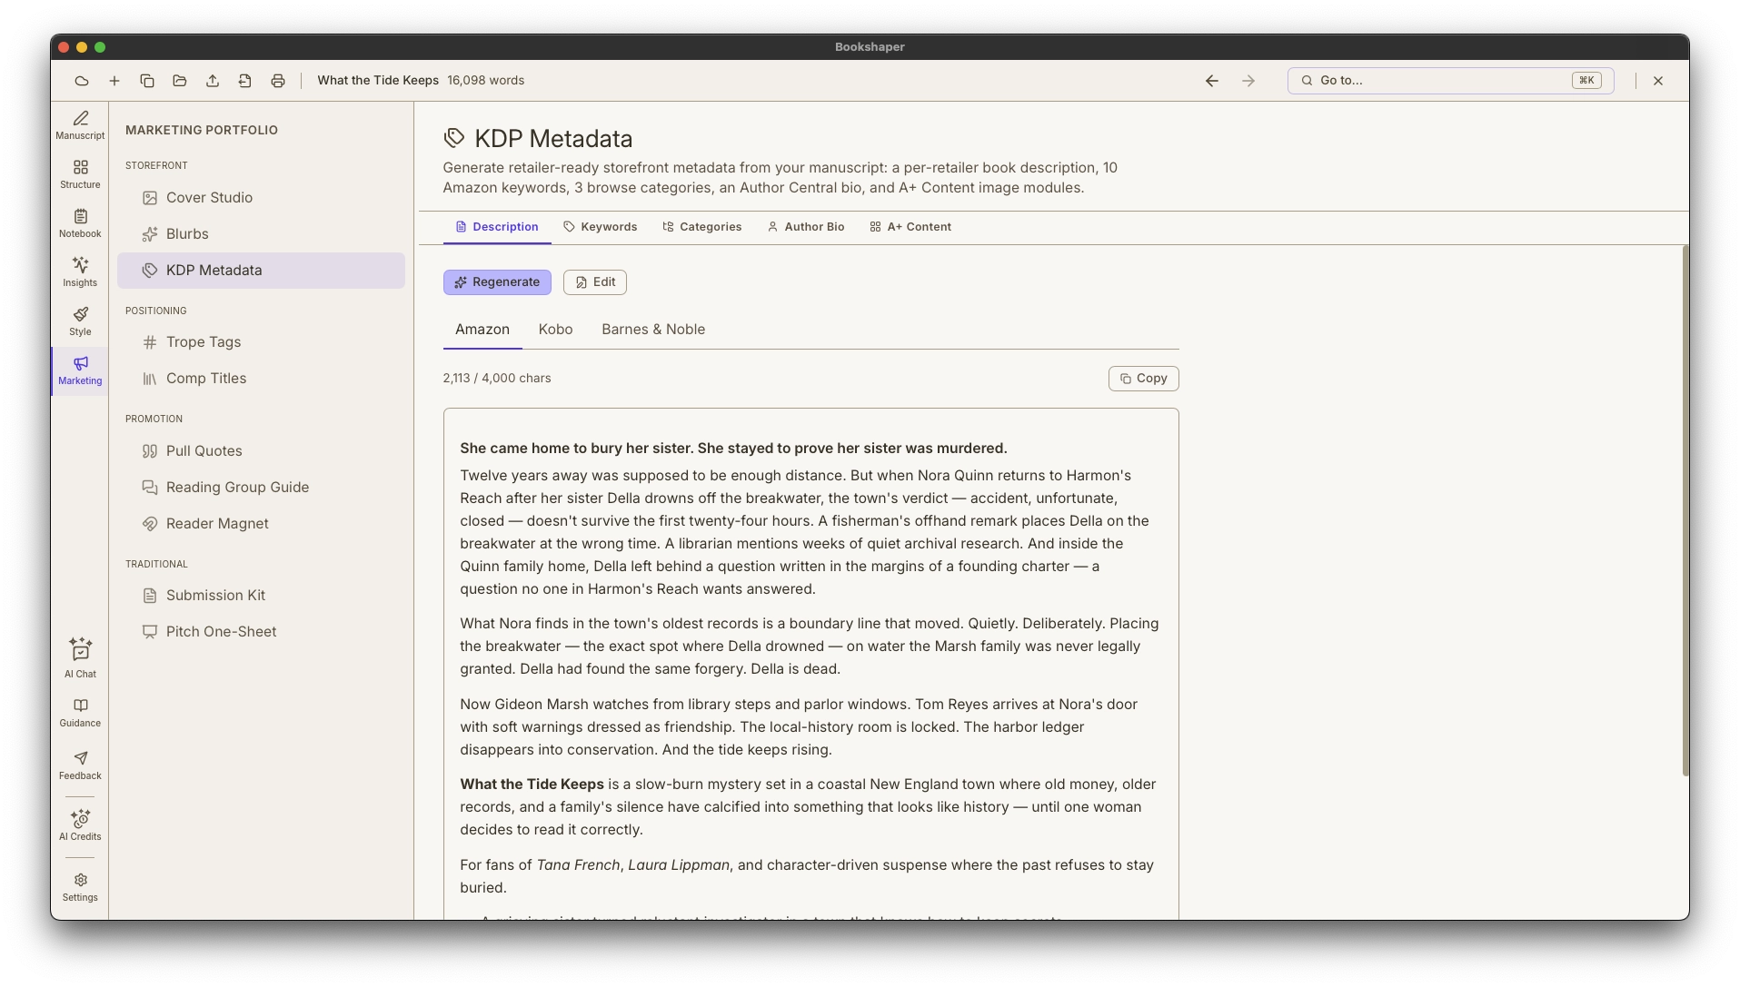Open Settings from the sidebar
The image size is (1740, 987).
click(80, 887)
